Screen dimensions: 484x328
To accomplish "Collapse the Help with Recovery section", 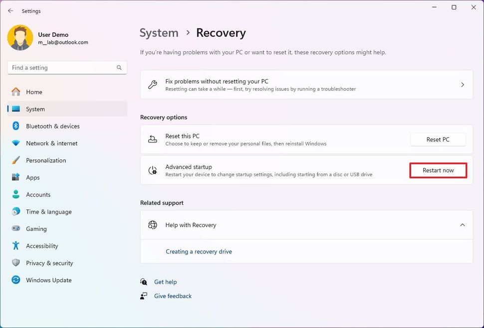I will coord(462,225).
